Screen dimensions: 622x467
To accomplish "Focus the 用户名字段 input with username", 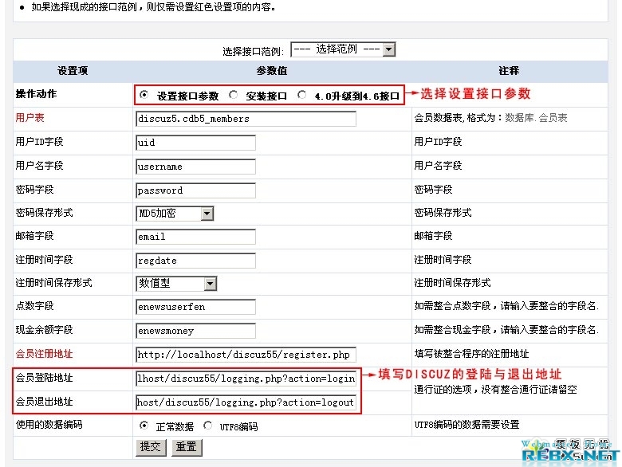I will point(195,167).
